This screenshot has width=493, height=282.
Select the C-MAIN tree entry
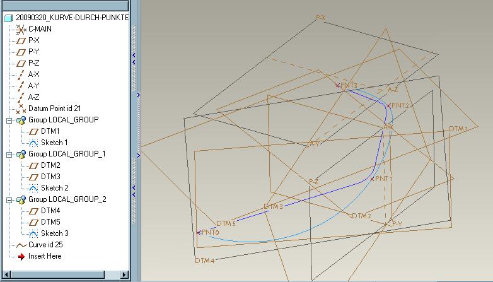[x=40, y=29]
